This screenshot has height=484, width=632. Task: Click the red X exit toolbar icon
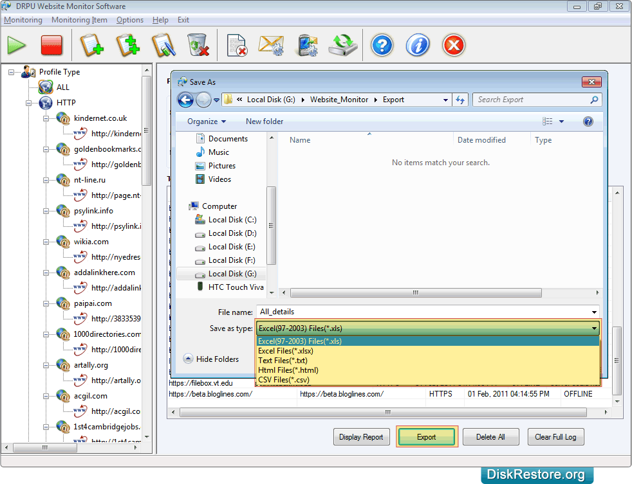click(x=454, y=45)
